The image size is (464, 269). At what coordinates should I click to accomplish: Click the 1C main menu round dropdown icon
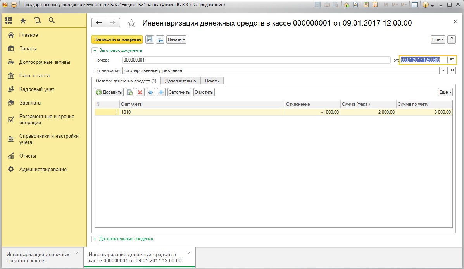click(x=14, y=5)
